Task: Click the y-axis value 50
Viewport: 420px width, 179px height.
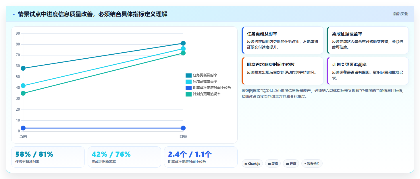Action: tap(18, 77)
